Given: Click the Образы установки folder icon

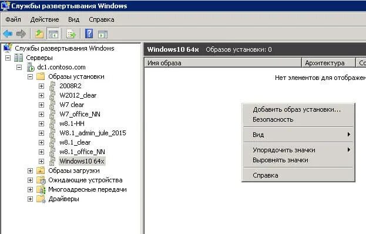Looking at the screenshot, I should click(x=41, y=76).
